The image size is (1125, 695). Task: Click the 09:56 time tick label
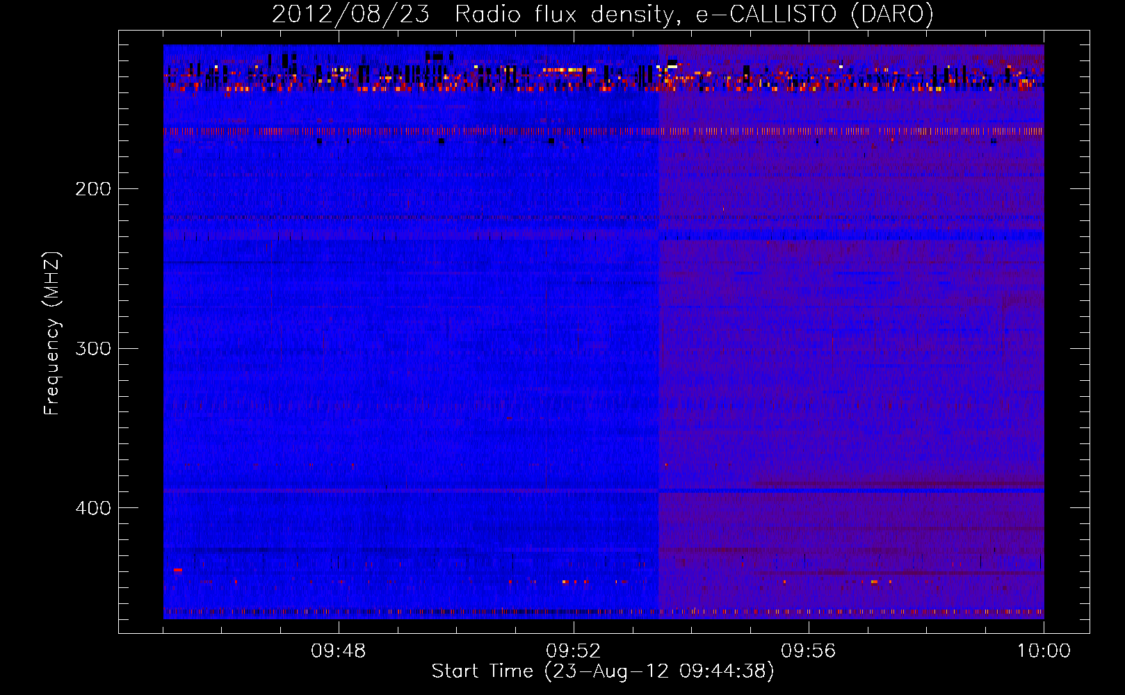[x=809, y=651]
